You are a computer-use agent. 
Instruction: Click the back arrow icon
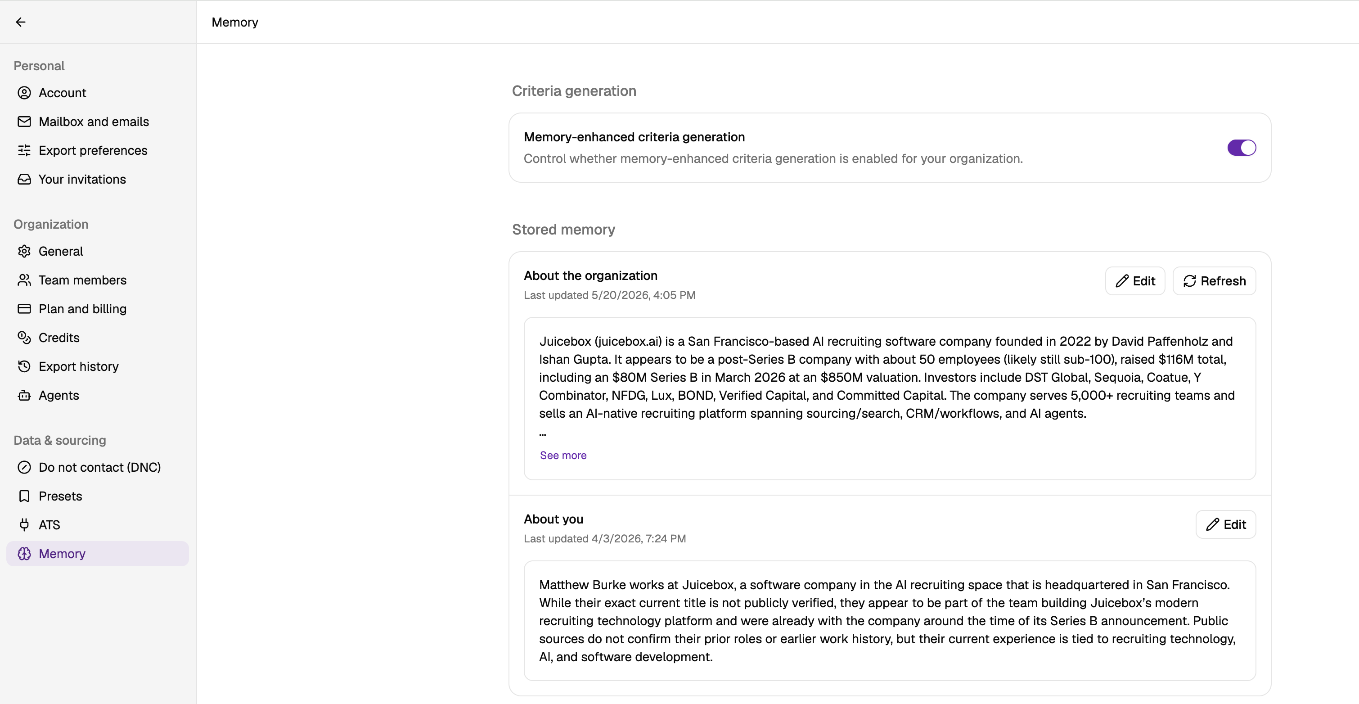[21, 22]
